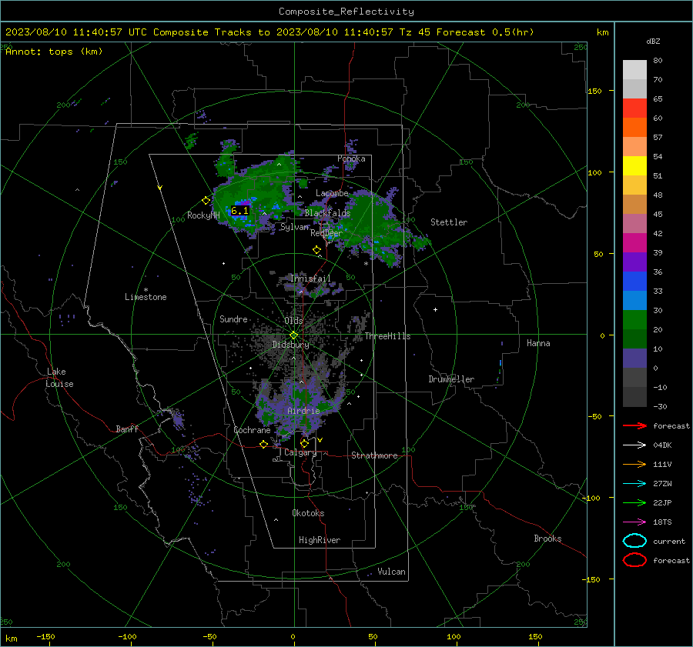The height and width of the screenshot is (647, 693).
Task: Click the cyan 27ZW arrow legend icon
Action: [x=634, y=483]
